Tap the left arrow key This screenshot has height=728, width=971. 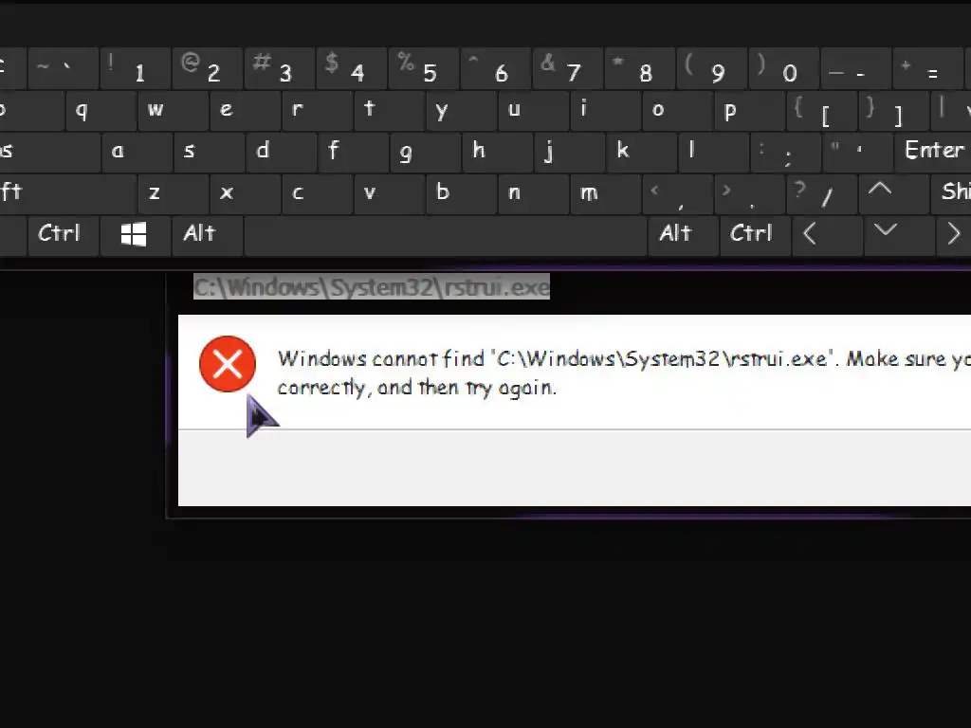(x=827, y=235)
